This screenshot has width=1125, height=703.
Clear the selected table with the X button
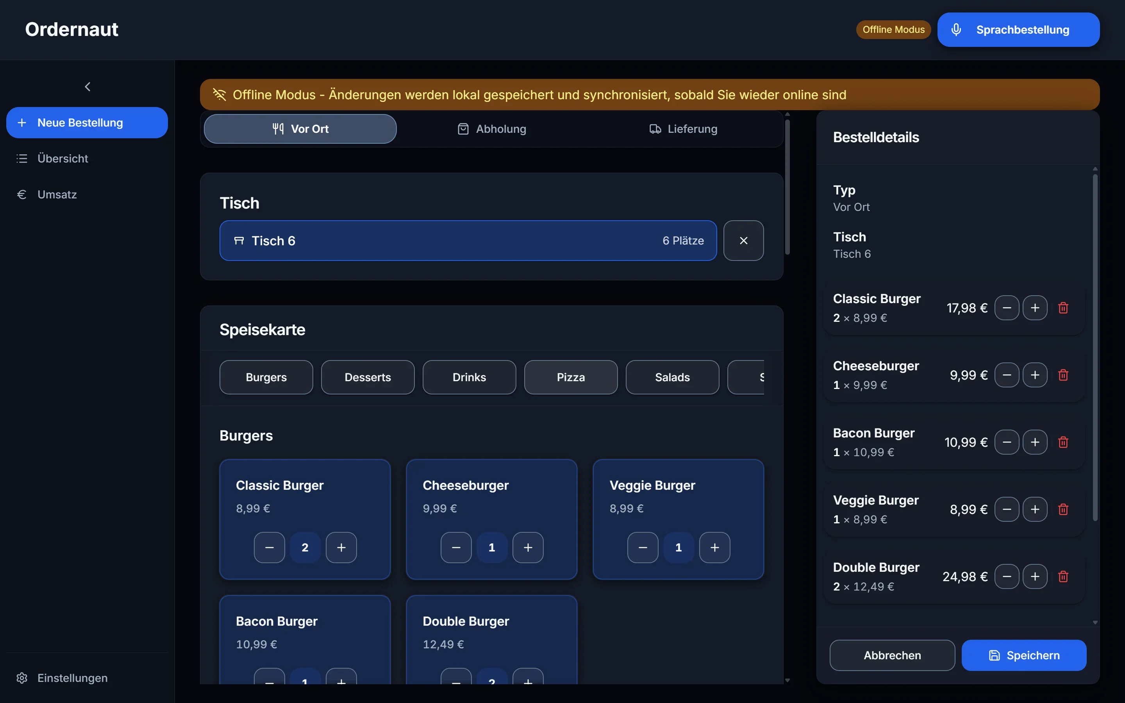coord(743,240)
